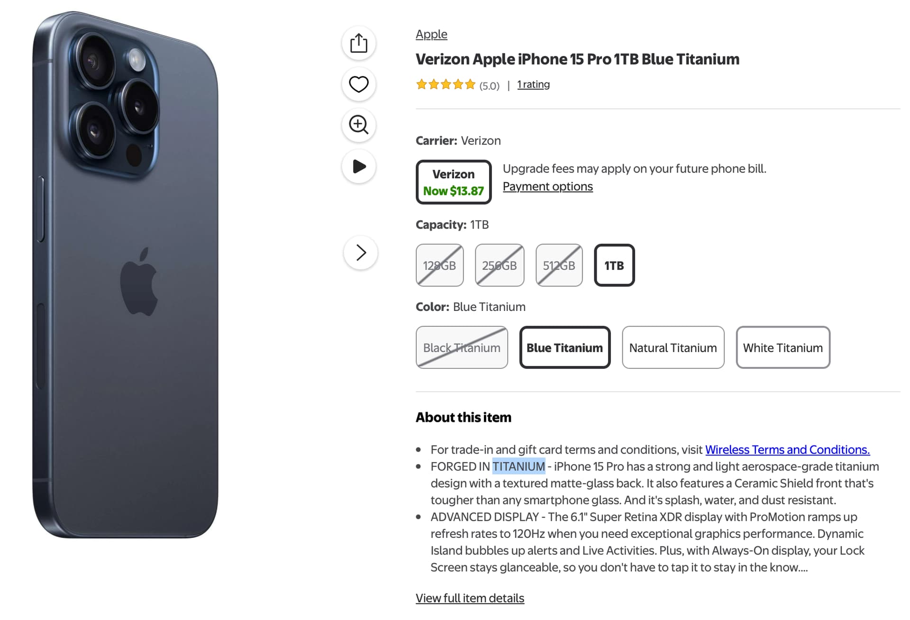Play the product video
The image size is (910, 620).
pyautogui.click(x=359, y=166)
